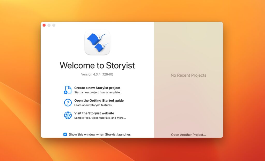Visit the Storyist website
Viewport: 265px width, 161px height.
94,113
